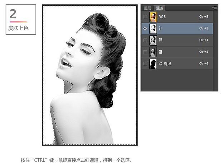Select the 通道 tab
The image size is (222, 165).
point(160,8)
